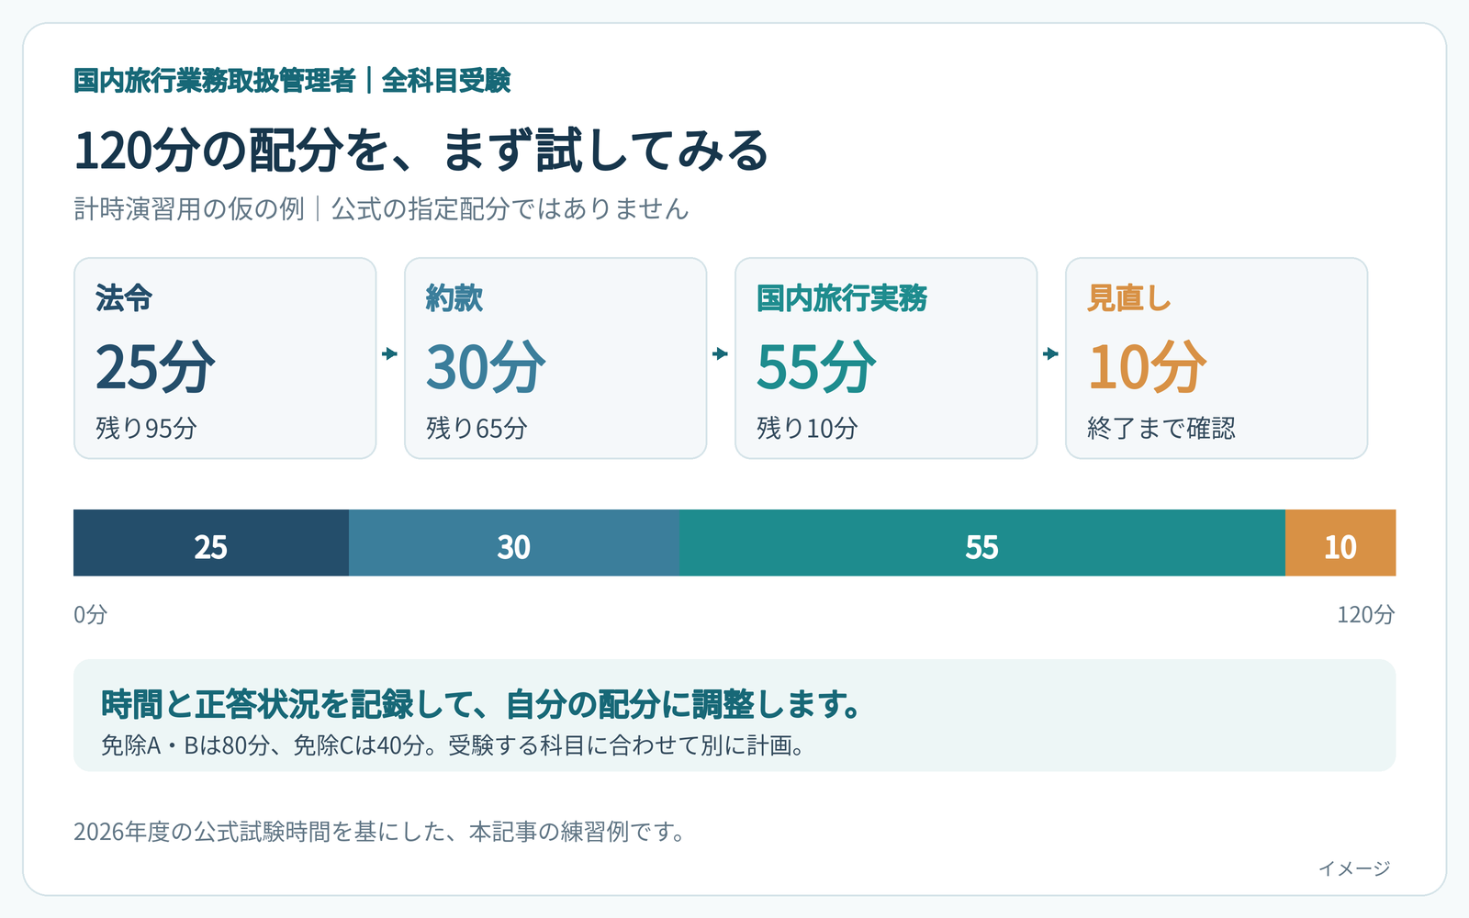Click the arrow before the 見直し card
1469x918 pixels.
(x=1051, y=353)
